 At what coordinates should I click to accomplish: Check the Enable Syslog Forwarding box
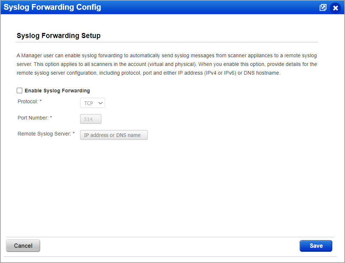click(19, 90)
